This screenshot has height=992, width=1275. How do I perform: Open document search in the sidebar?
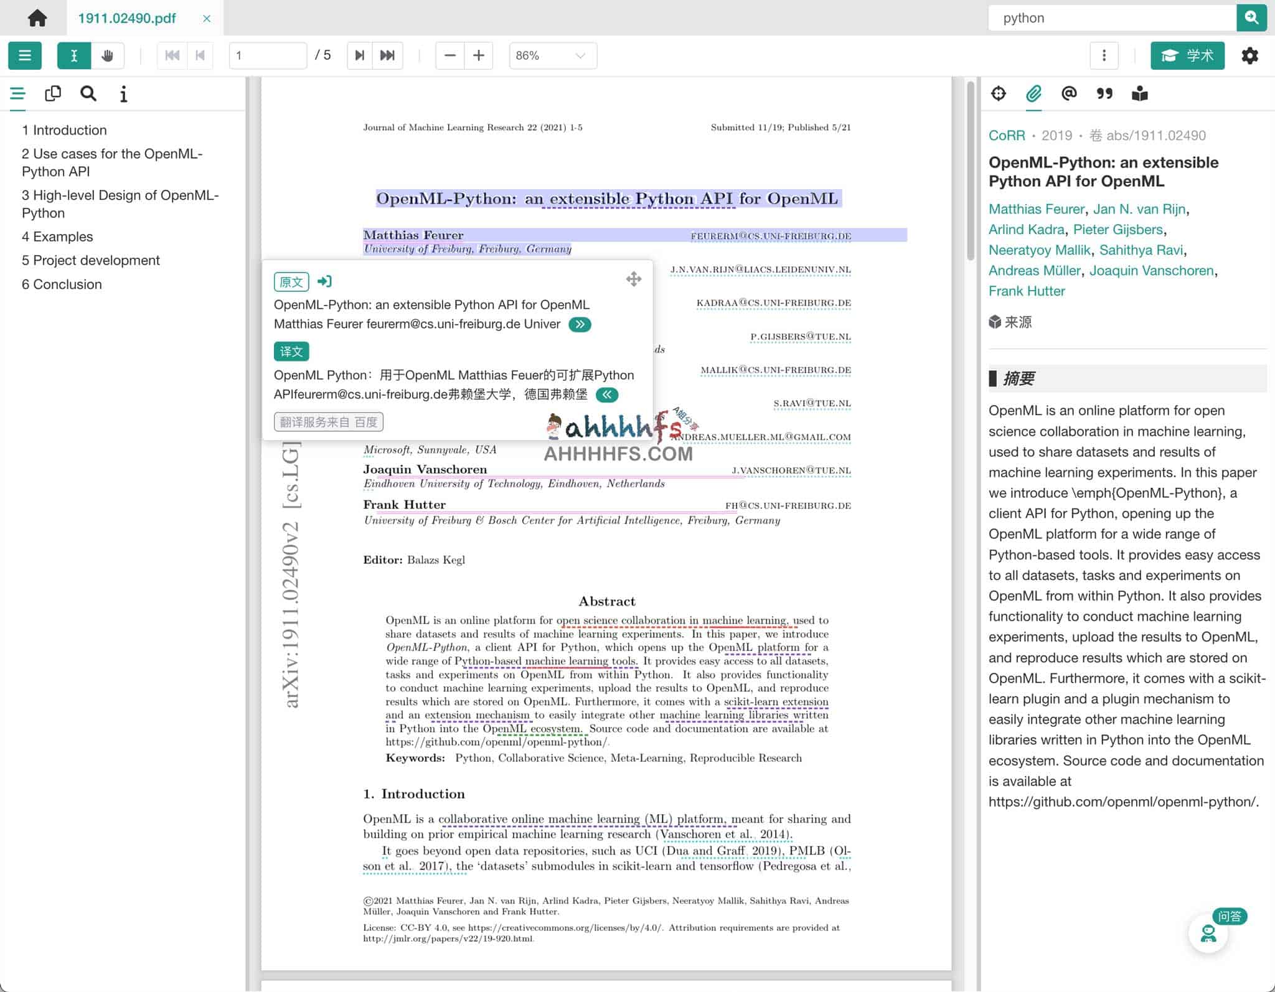[88, 93]
